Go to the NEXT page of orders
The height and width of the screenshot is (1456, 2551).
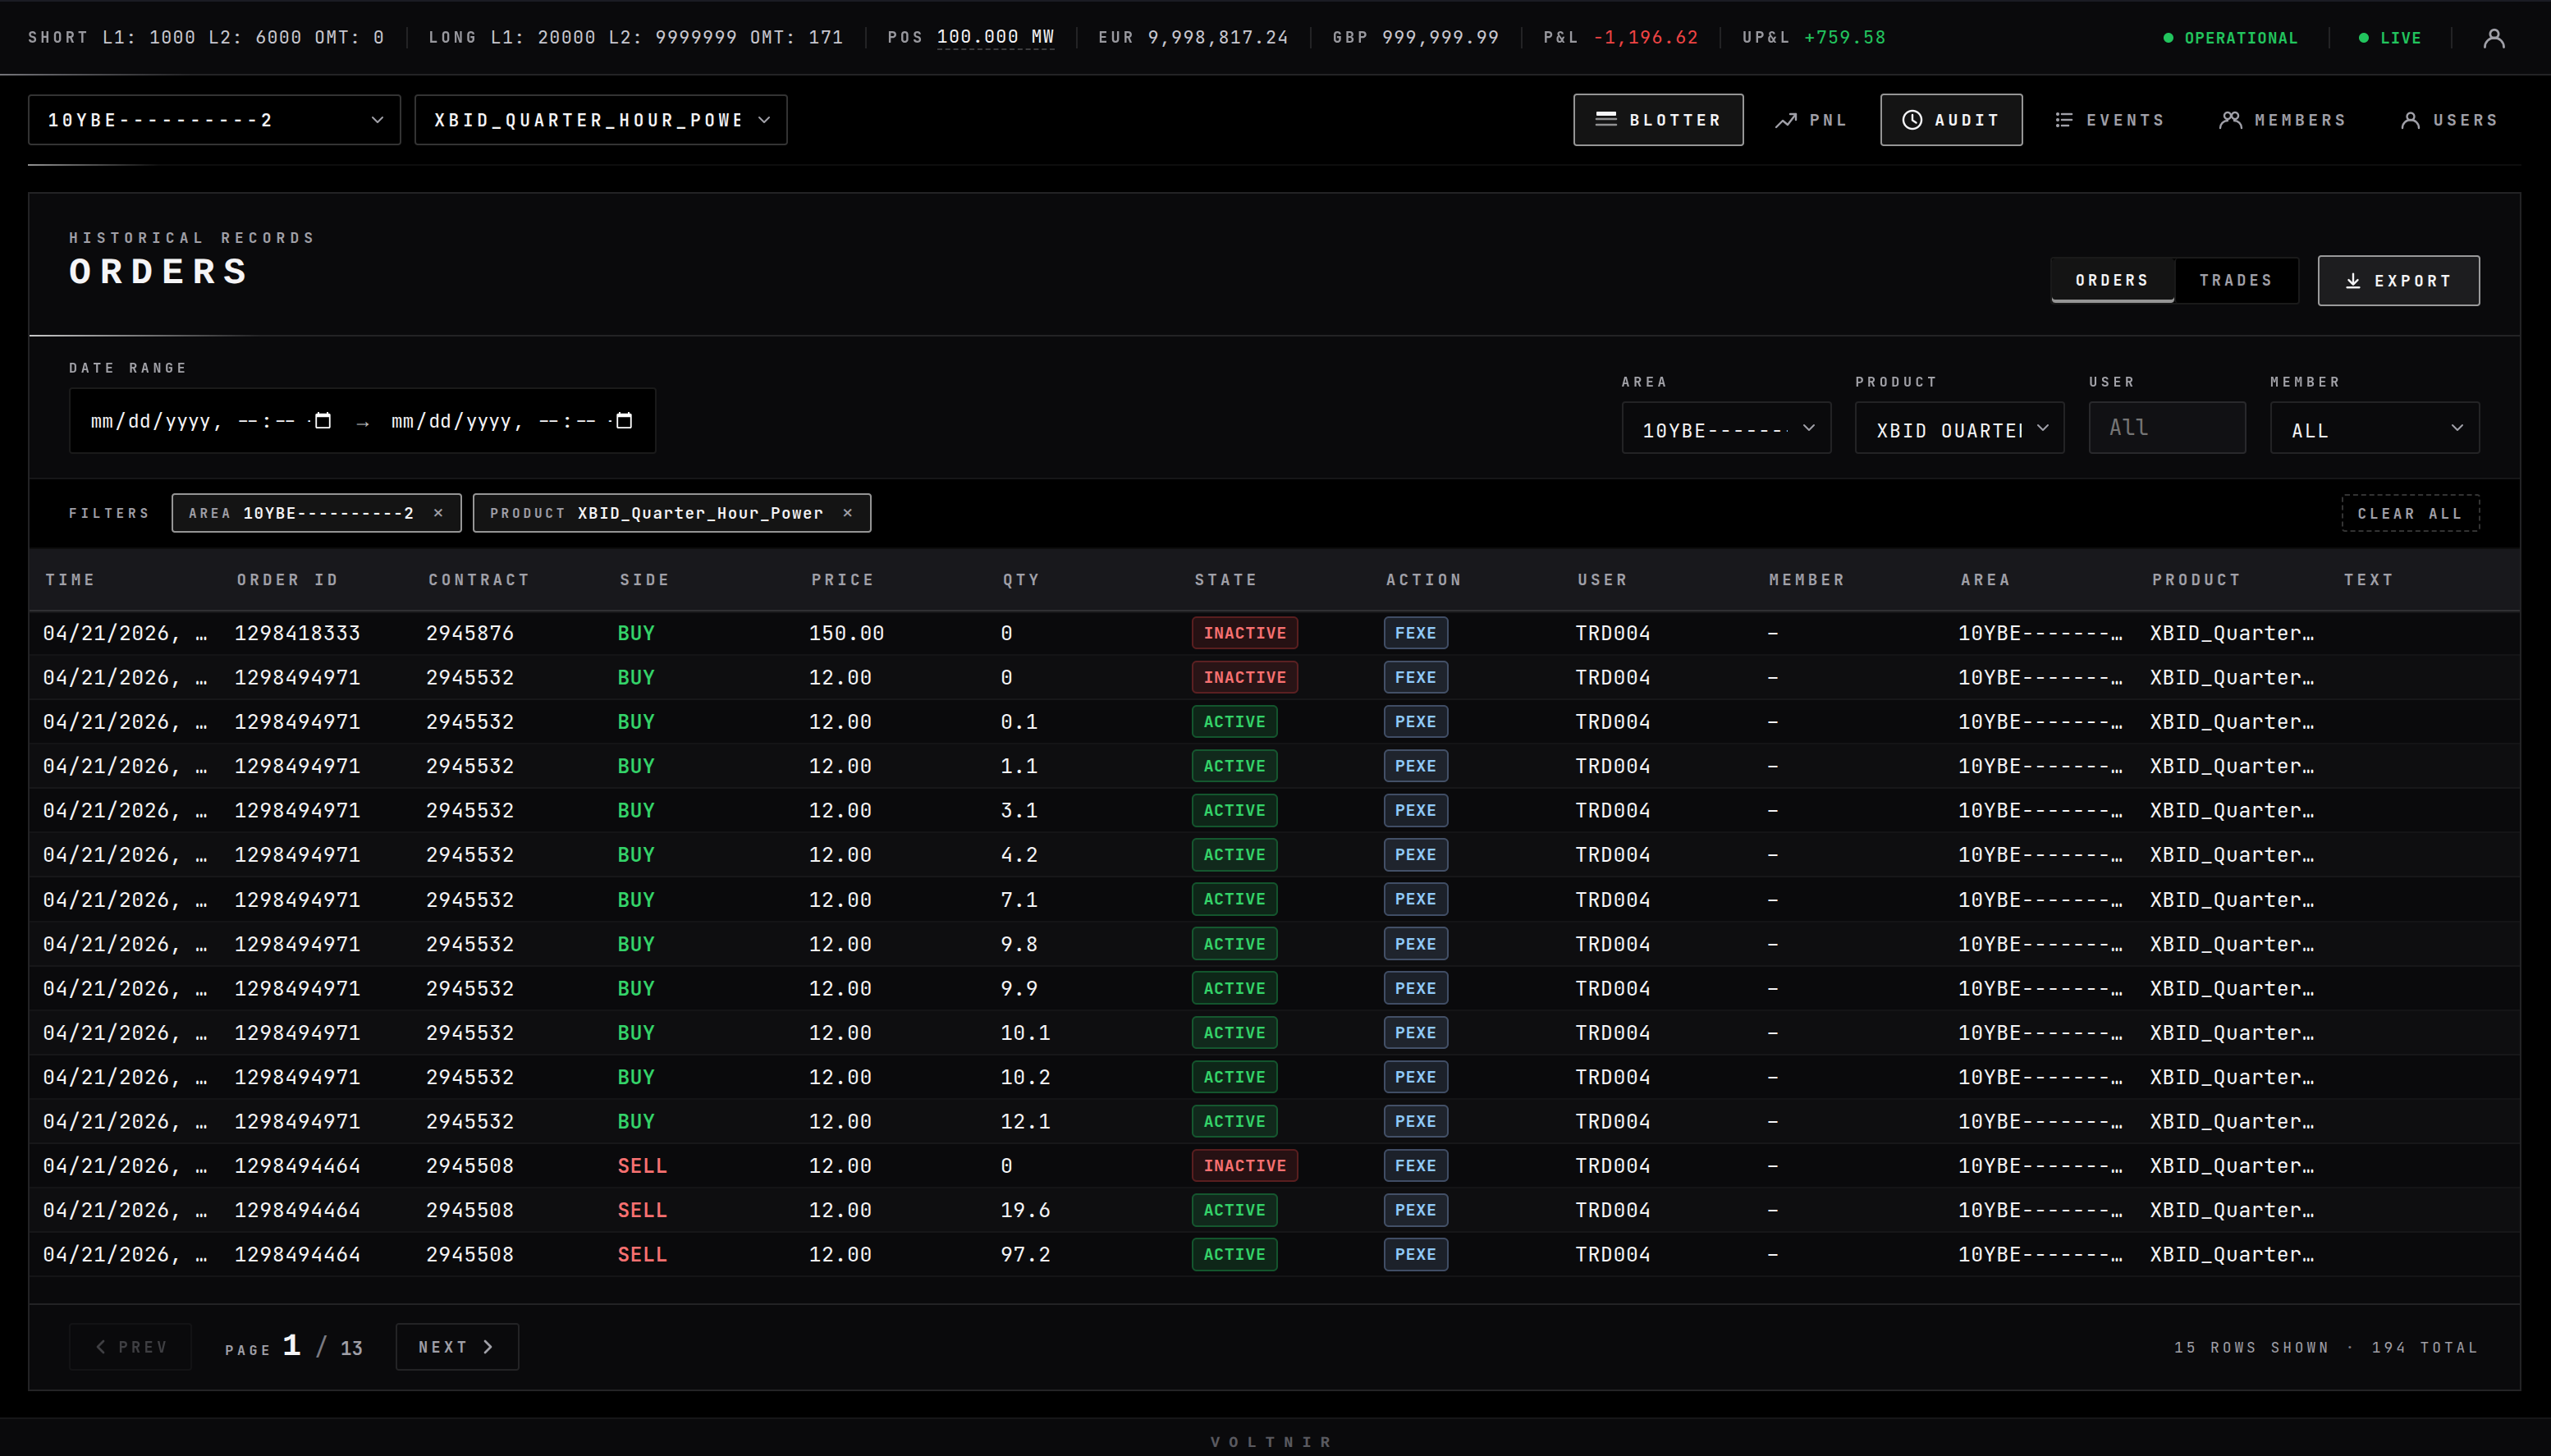click(x=456, y=1347)
